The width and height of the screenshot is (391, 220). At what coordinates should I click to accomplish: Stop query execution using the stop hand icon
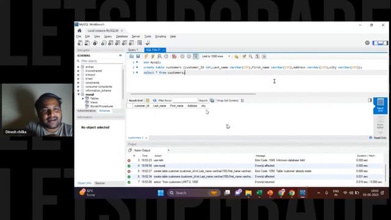[166, 56]
